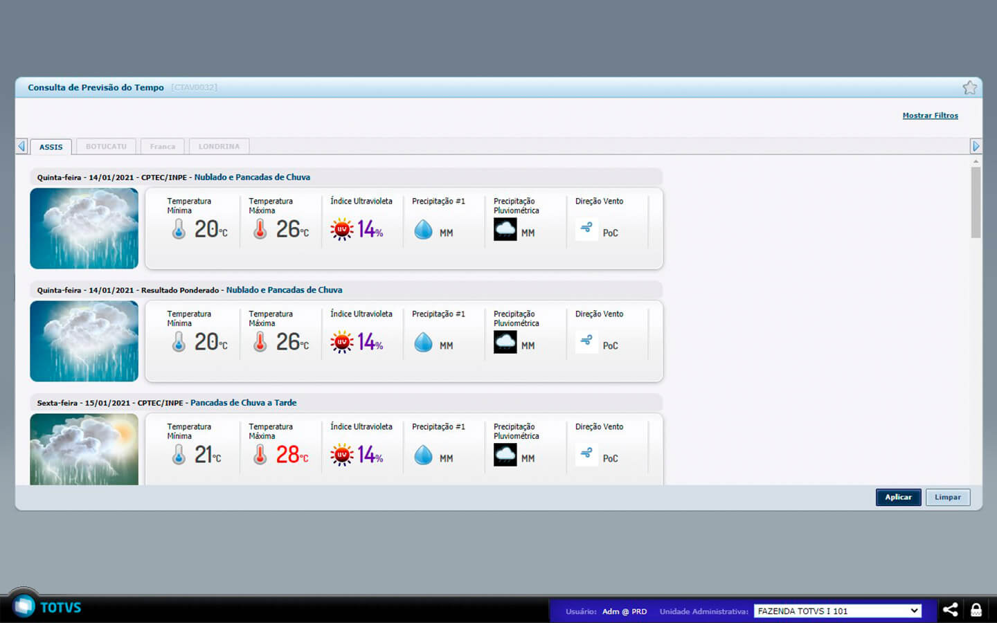Screen dimensions: 997x623
Task: Click the vertical scrollbar of the forecast list
Action: (x=976, y=202)
